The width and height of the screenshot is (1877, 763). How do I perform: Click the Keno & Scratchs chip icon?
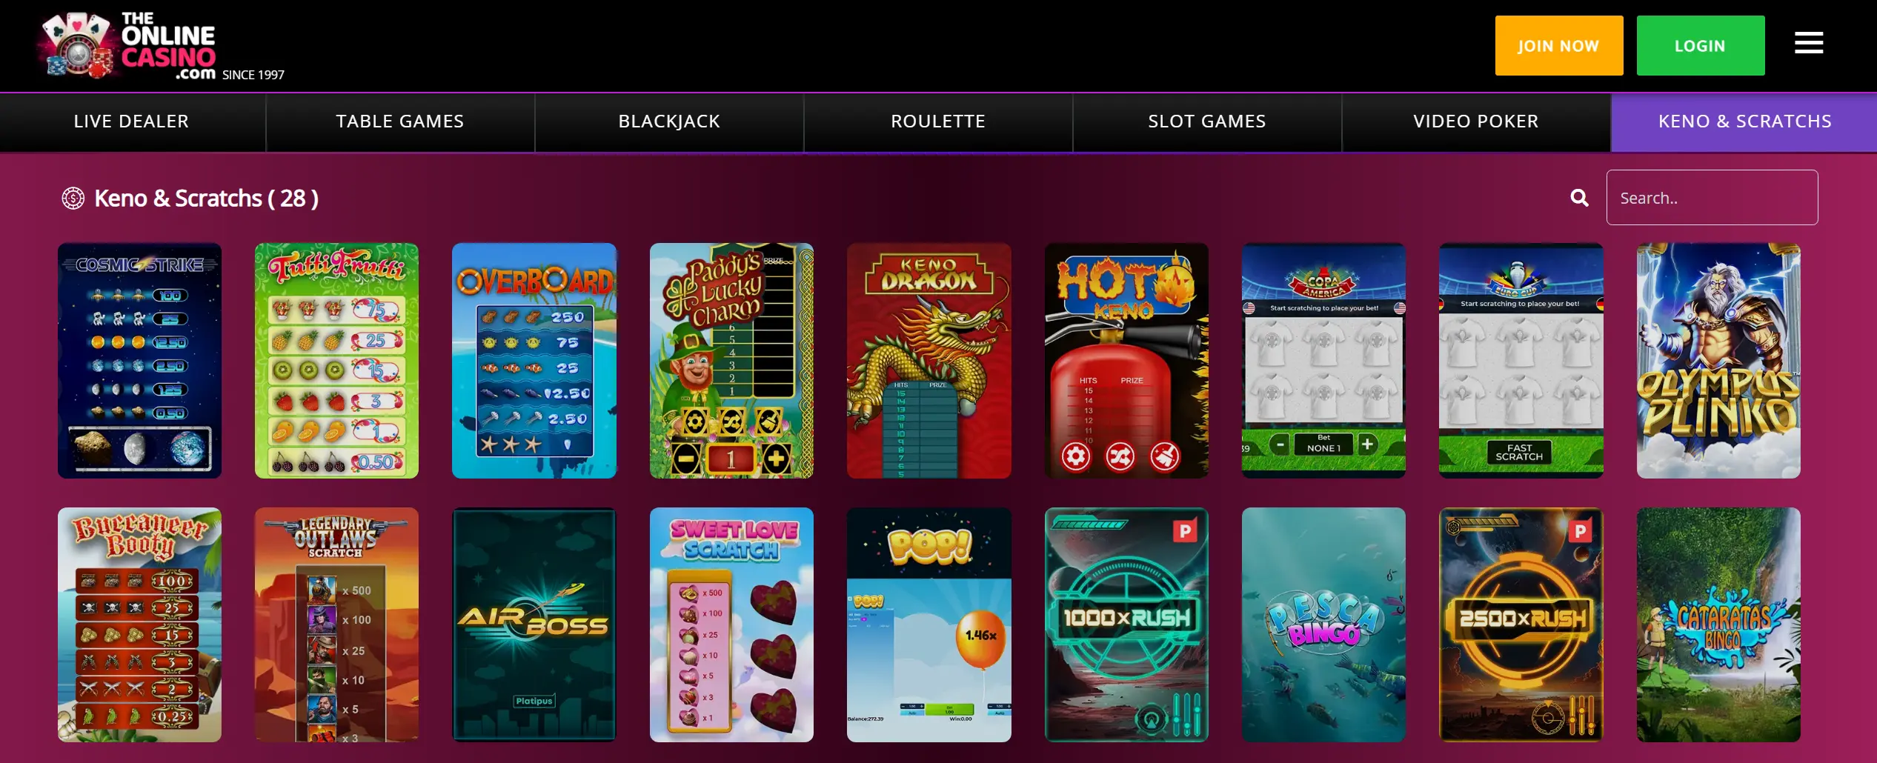coord(73,198)
